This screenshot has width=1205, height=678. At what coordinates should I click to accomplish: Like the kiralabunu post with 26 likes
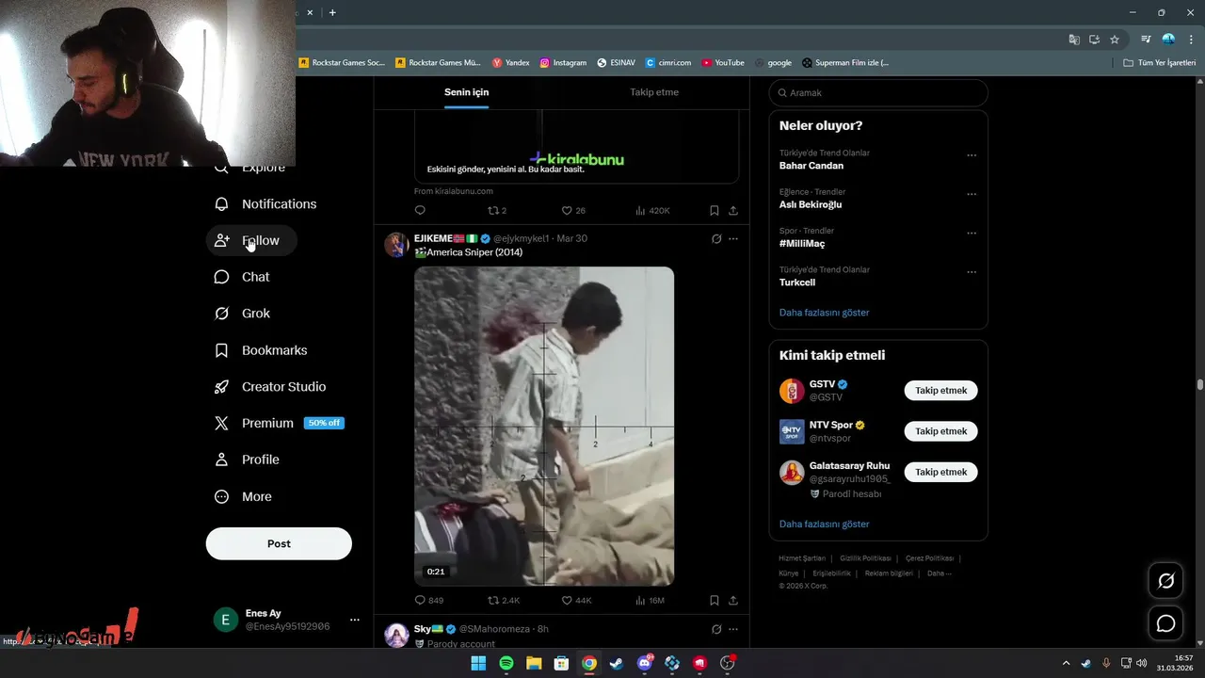573,211
